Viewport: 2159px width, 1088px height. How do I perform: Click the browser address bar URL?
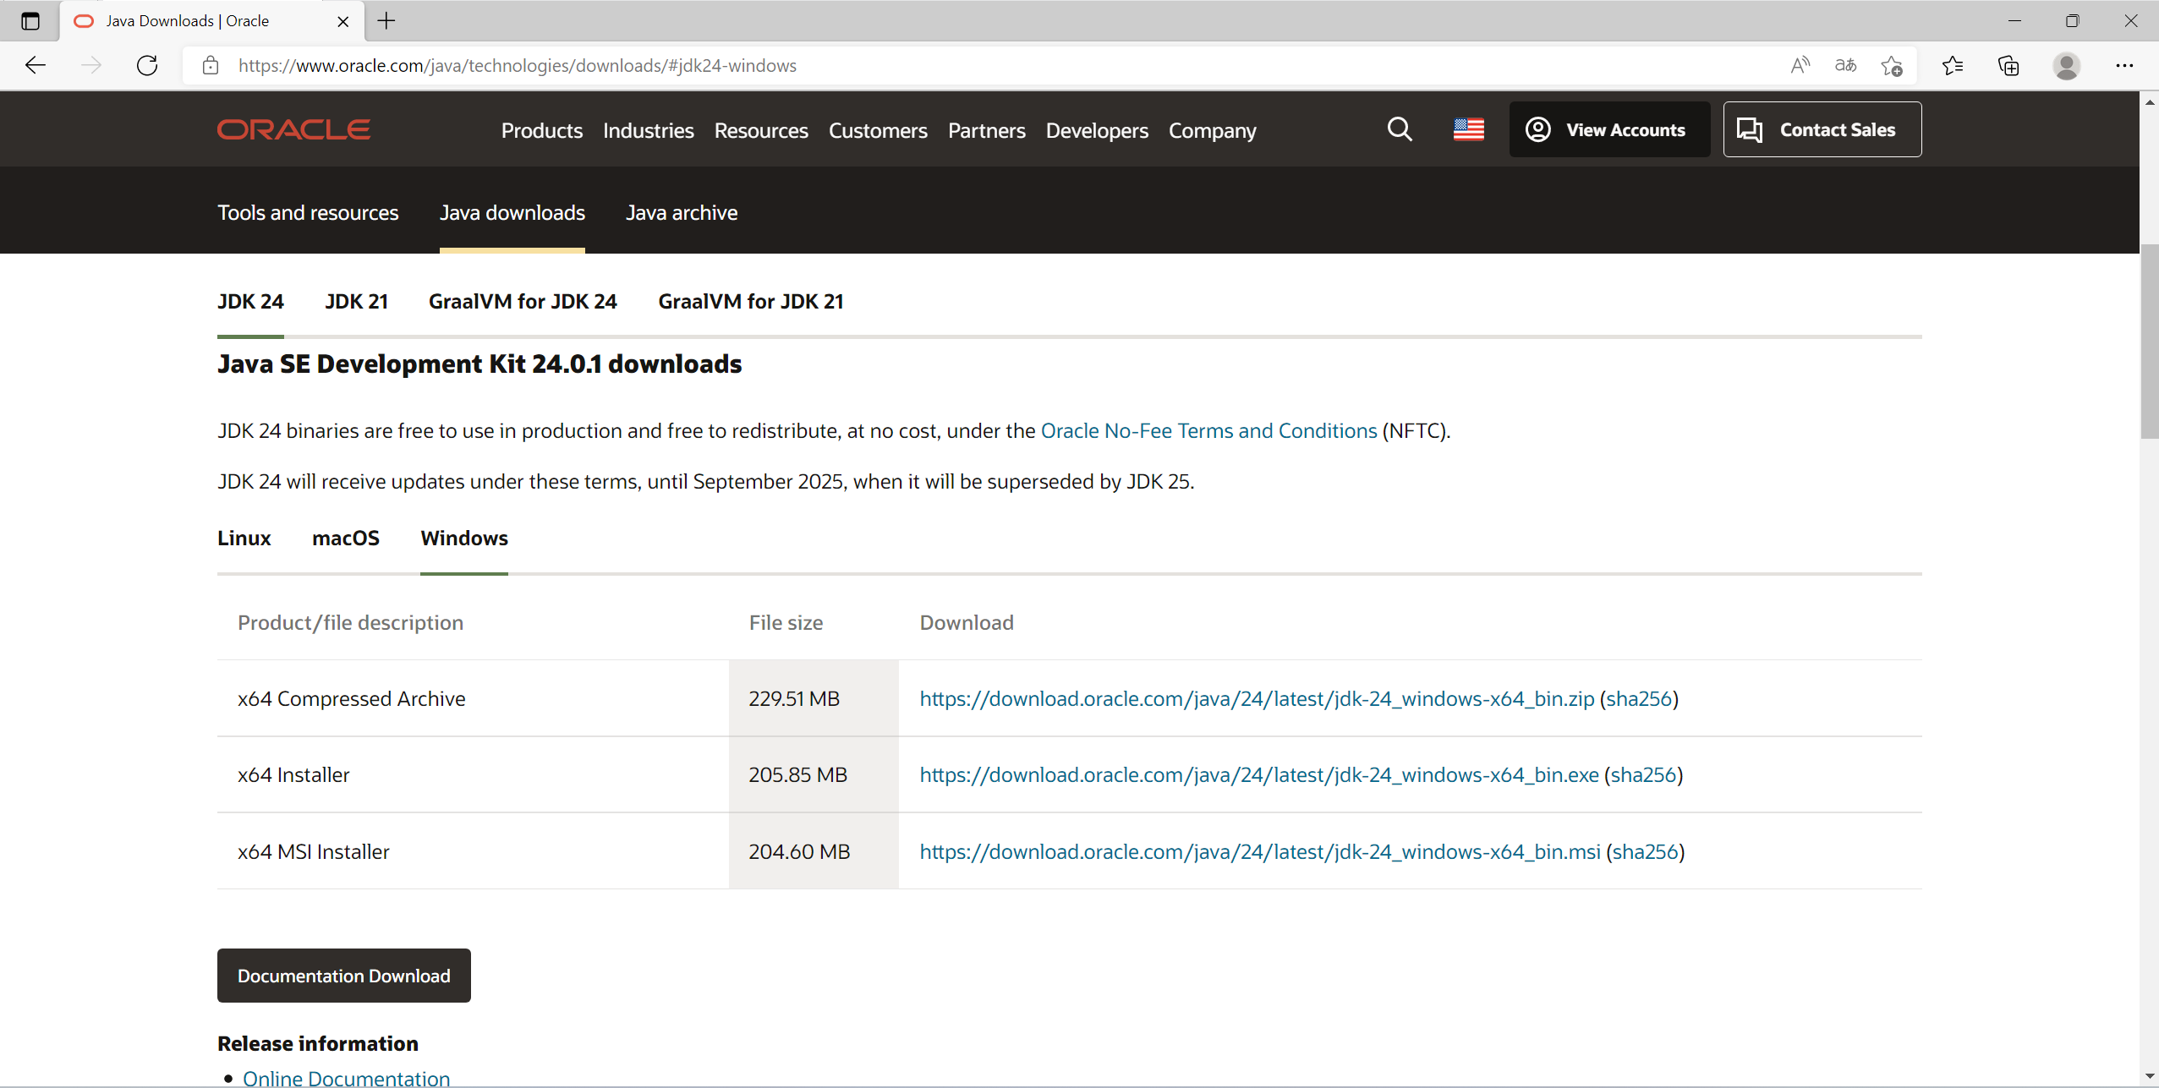(x=518, y=65)
